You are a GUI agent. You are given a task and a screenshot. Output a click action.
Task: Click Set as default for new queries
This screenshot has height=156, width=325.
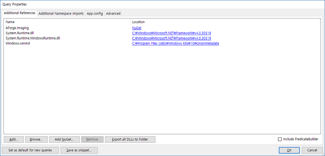(30, 150)
